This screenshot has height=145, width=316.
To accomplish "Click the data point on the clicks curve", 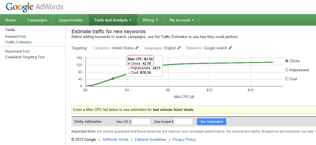I will [113, 79].
